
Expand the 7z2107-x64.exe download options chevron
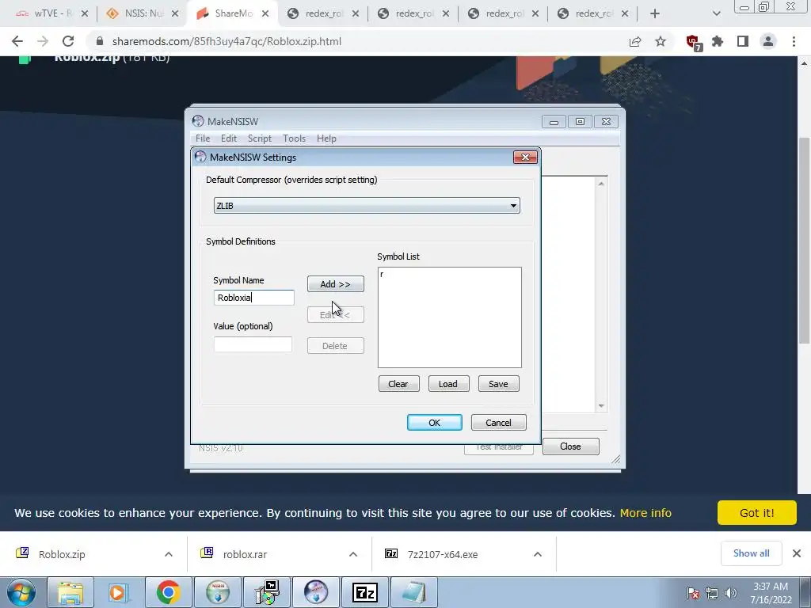[x=538, y=554]
